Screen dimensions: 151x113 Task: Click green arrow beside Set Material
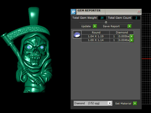click(x=135, y=103)
